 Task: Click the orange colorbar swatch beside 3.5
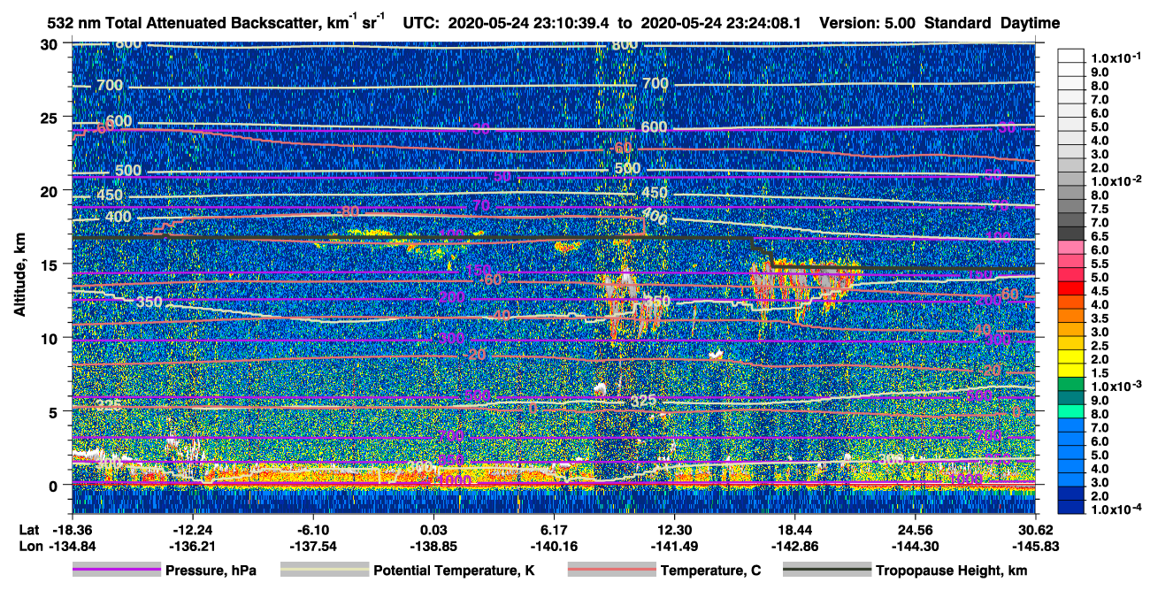point(1070,316)
